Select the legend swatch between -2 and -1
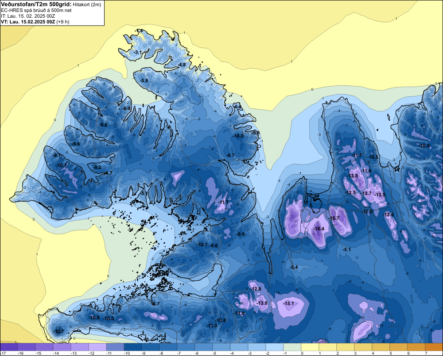The height and width of the screenshot is (356, 443). point(275,347)
